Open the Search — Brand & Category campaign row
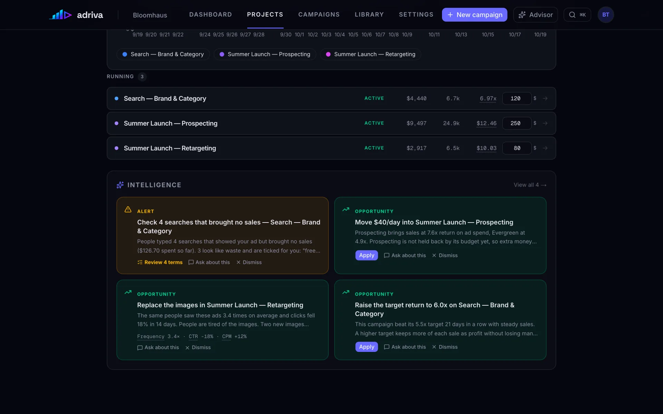The height and width of the screenshot is (414, 663). click(331, 98)
